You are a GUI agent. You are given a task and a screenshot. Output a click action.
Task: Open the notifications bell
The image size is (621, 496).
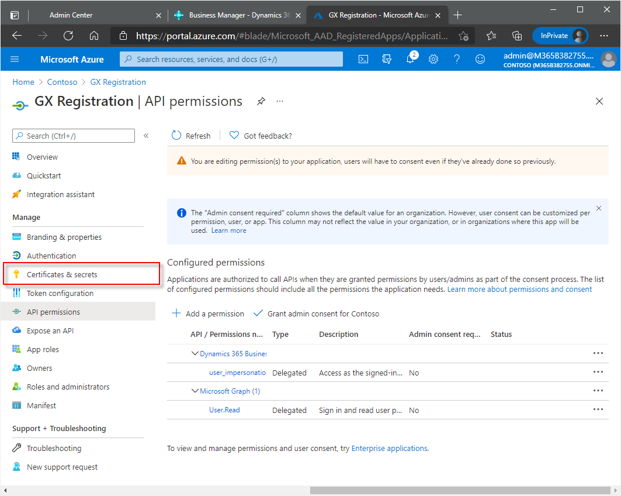(x=410, y=59)
